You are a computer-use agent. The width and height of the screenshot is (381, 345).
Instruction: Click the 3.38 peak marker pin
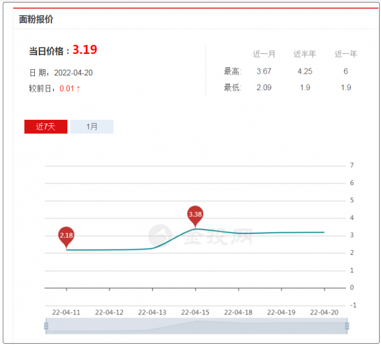point(196,217)
